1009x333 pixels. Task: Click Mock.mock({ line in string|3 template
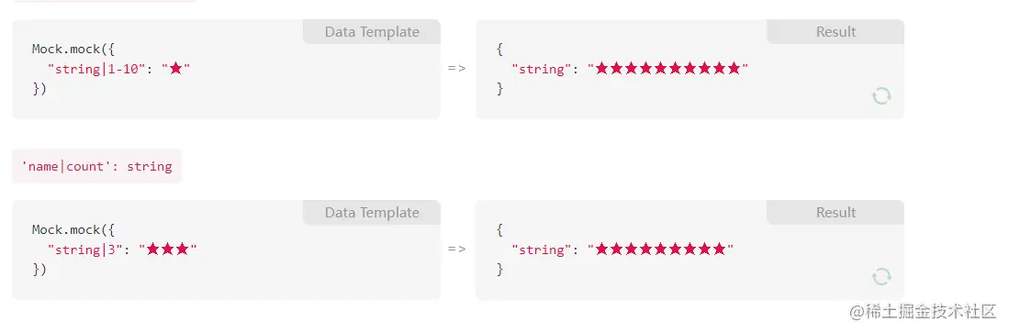click(73, 229)
